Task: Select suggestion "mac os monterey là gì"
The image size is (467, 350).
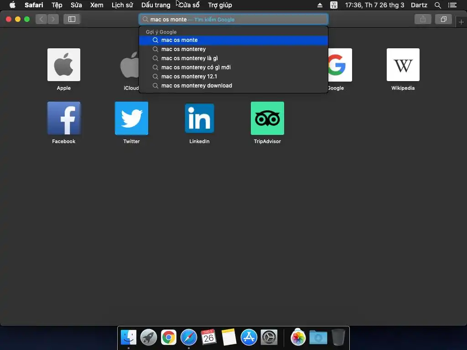Action: point(233,58)
